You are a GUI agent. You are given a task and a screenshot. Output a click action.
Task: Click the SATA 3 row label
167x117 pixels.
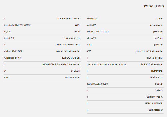point(158,90)
